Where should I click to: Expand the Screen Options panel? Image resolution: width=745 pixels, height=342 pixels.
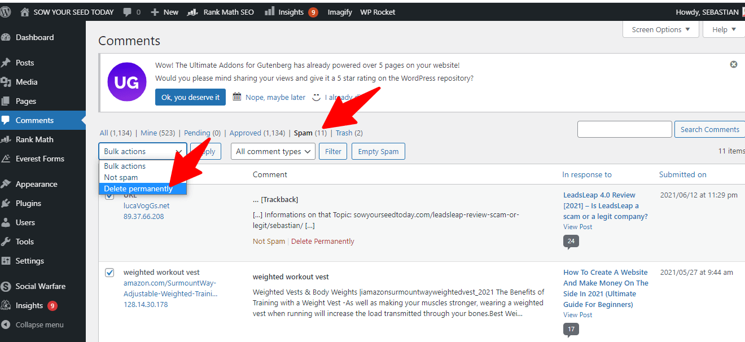[661, 29]
